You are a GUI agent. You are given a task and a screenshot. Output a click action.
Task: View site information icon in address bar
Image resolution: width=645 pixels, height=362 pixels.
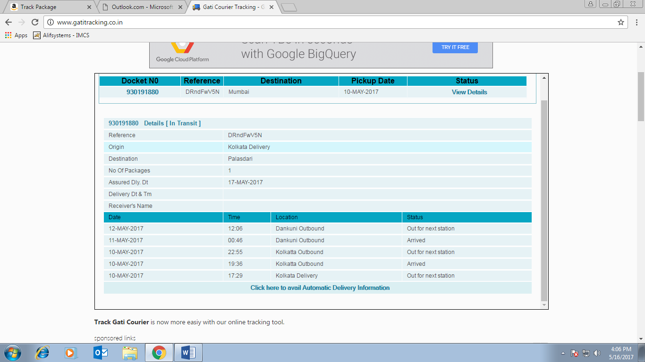pyautogui.click(x=51, y=22)
